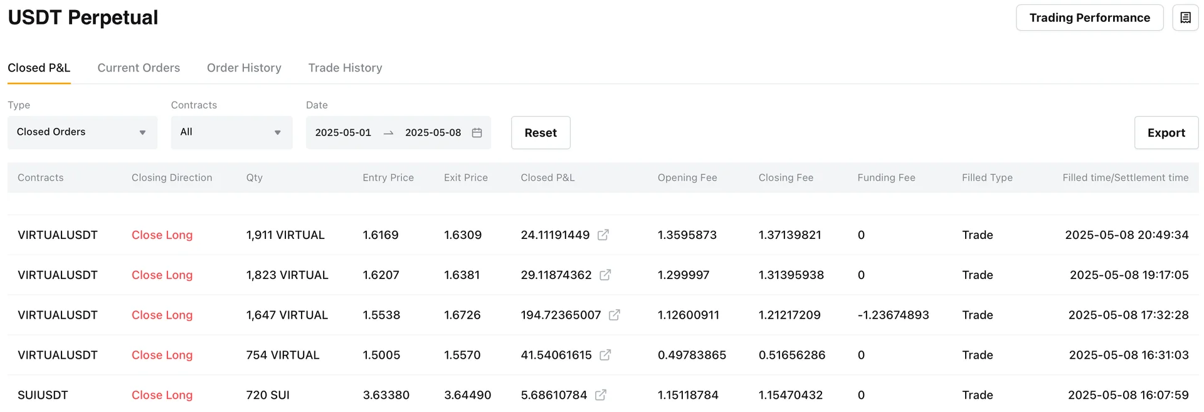Screen dimensions: 1204x412
Task: Open share link for 29.11874362 P&L
Action: 605,275
